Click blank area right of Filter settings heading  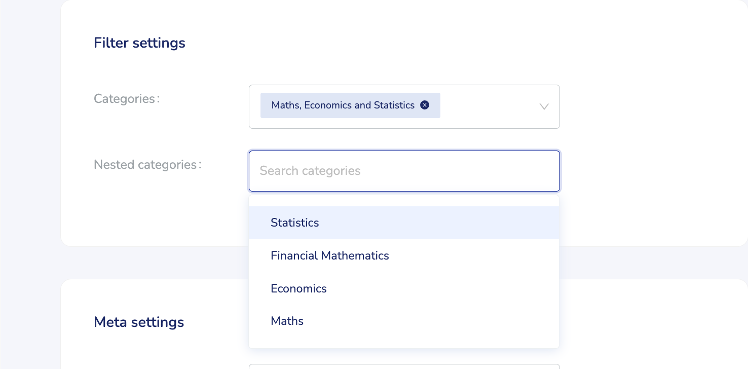tap(405, 43)
